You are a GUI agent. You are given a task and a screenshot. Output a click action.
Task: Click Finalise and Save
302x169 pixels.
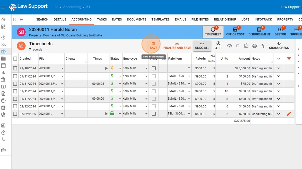pyautogui.click(x=177, y=46)
